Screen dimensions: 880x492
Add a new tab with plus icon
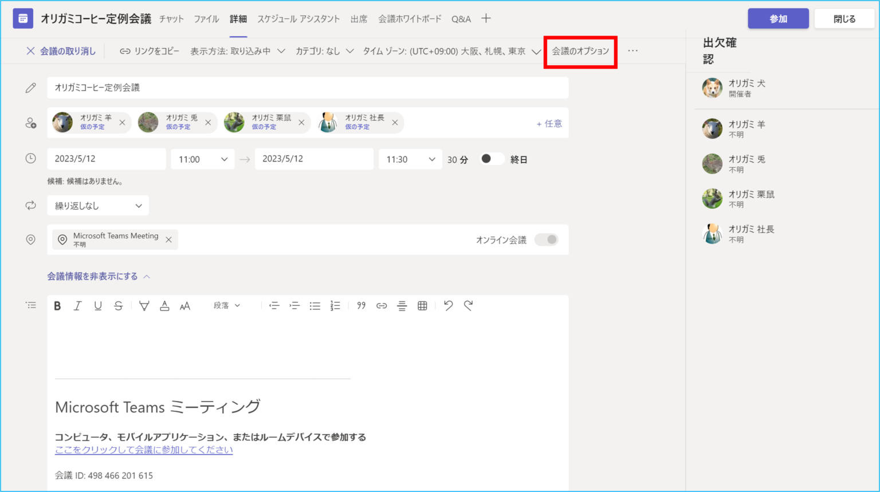[x=486, y=18]
